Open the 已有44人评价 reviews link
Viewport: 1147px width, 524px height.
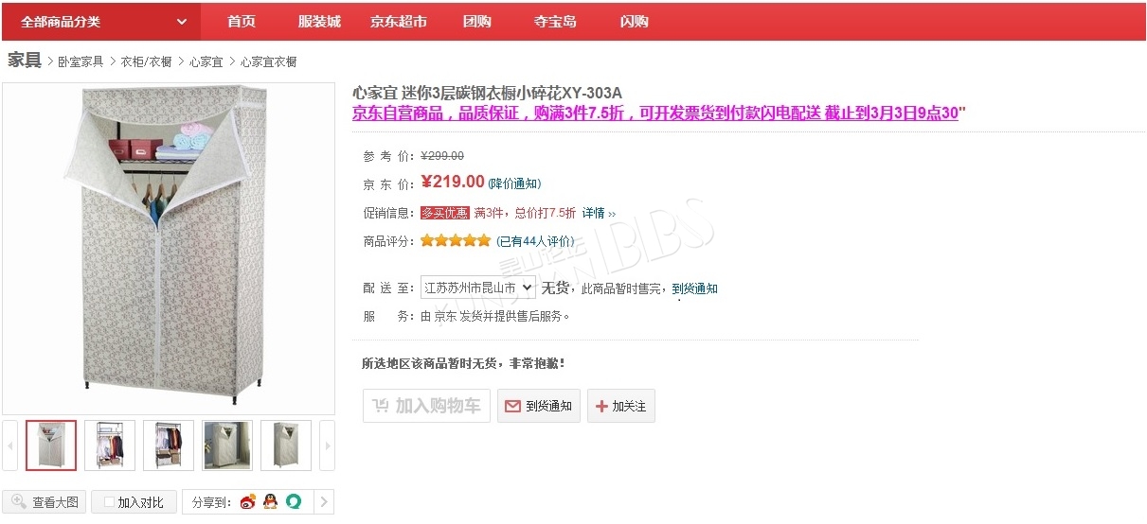click(x=535, y=241)
